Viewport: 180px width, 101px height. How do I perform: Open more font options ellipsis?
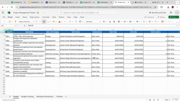(x=65, y=22)
